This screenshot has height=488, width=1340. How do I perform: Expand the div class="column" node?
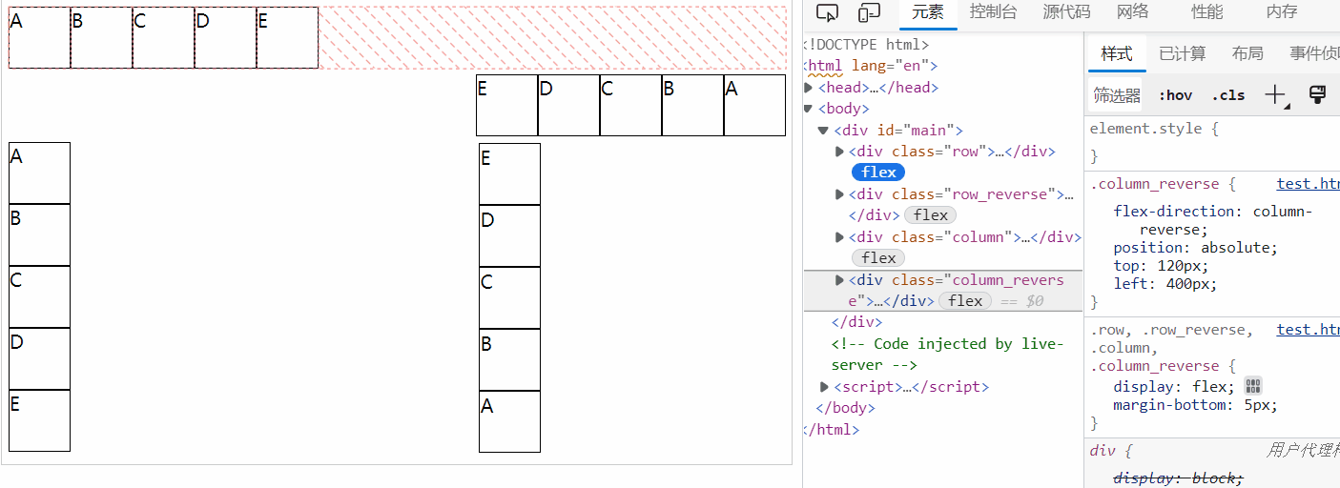coord(840,237)
